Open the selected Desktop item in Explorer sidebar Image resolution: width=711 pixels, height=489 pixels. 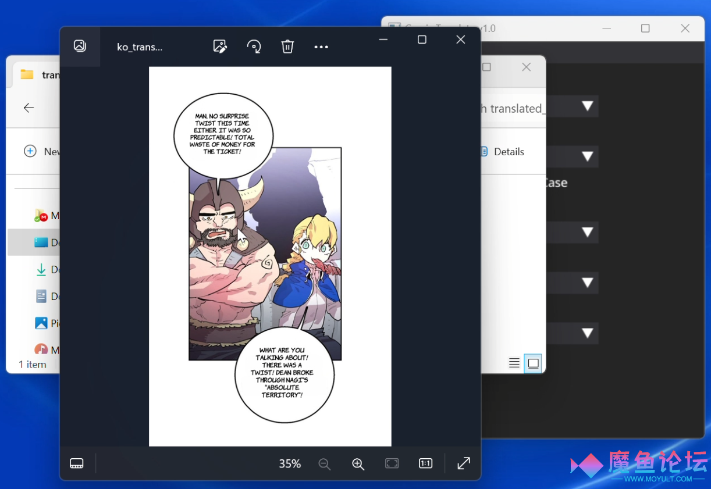pos(34,242)
